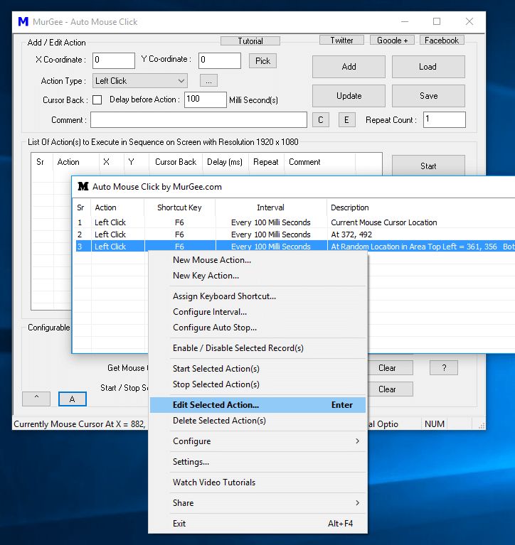Viewport: 515px width, 545px height.
Task: Focus the Comment text field
Action: click(198, 120)
